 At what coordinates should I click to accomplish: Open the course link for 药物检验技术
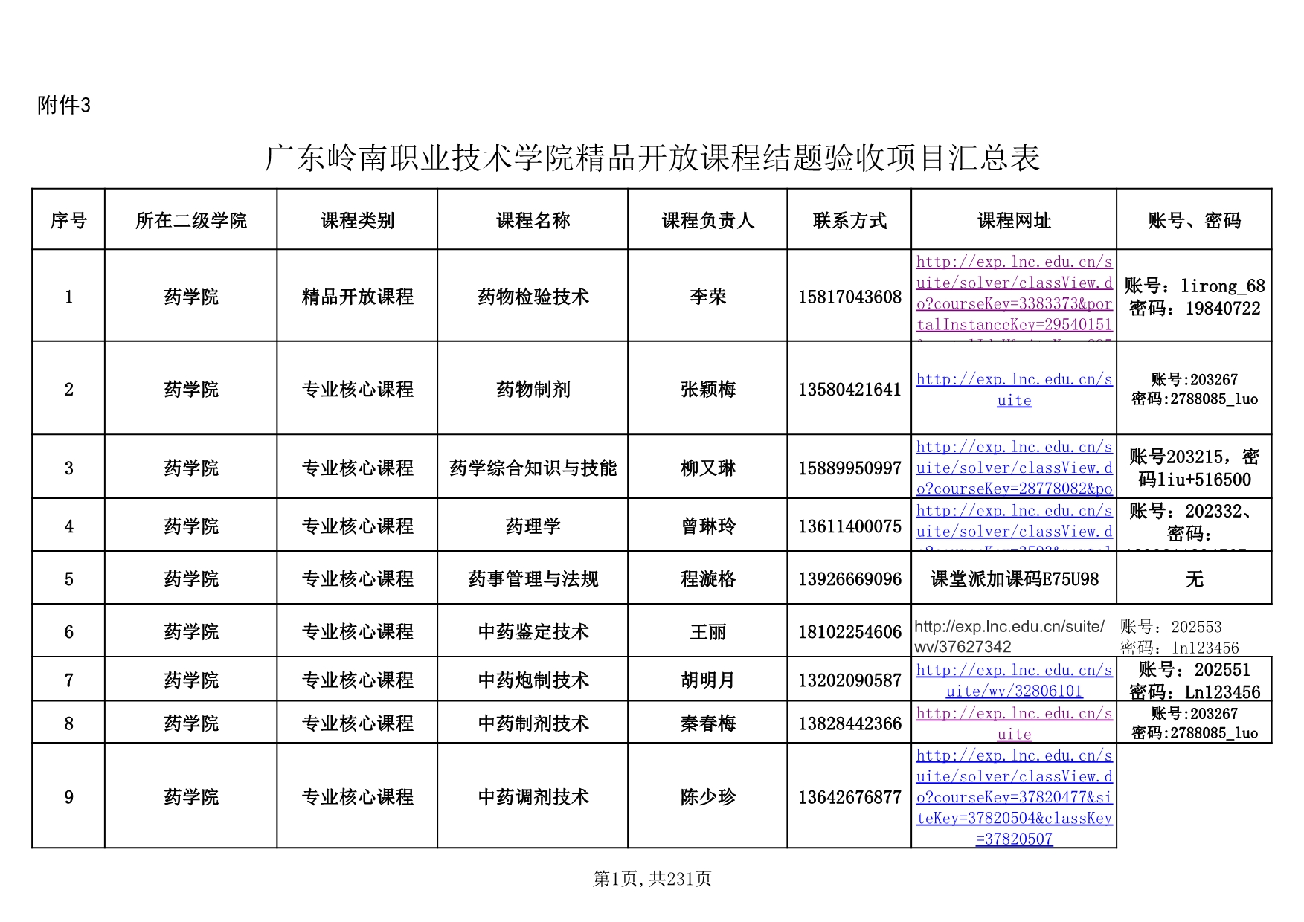point(1014,293)
